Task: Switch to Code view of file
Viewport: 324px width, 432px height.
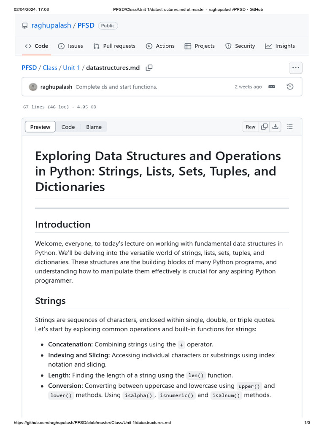Action: click(68, 127)
